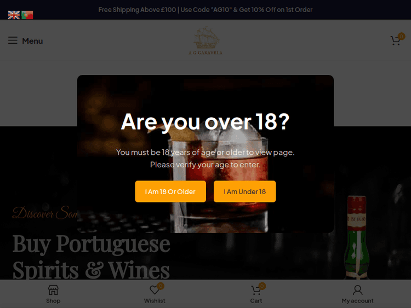
Task: Click the header shopping cart icon
Action: point(395,41)
